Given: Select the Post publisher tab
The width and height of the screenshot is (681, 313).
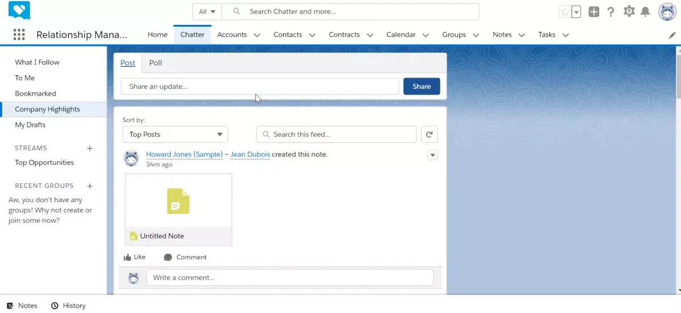Looking at the screenshot, I should pyautogui.click(x=128, y=63).
